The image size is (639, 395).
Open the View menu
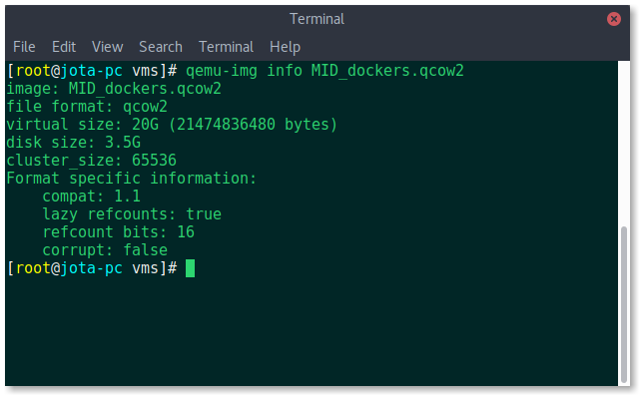[107, 47]
